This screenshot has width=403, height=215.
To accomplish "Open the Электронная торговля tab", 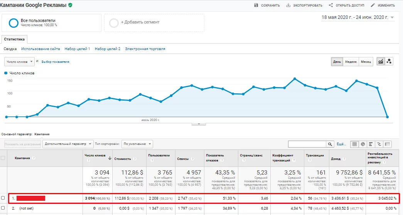I will (145, 49).
